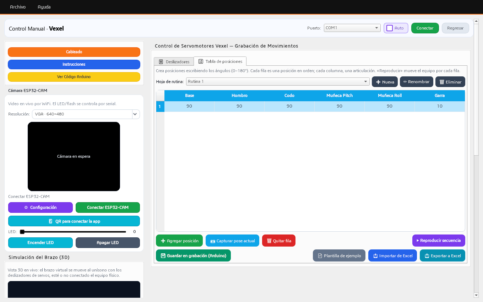
Task: Click the gear icon on Configuración button
Action: (26, 207)
